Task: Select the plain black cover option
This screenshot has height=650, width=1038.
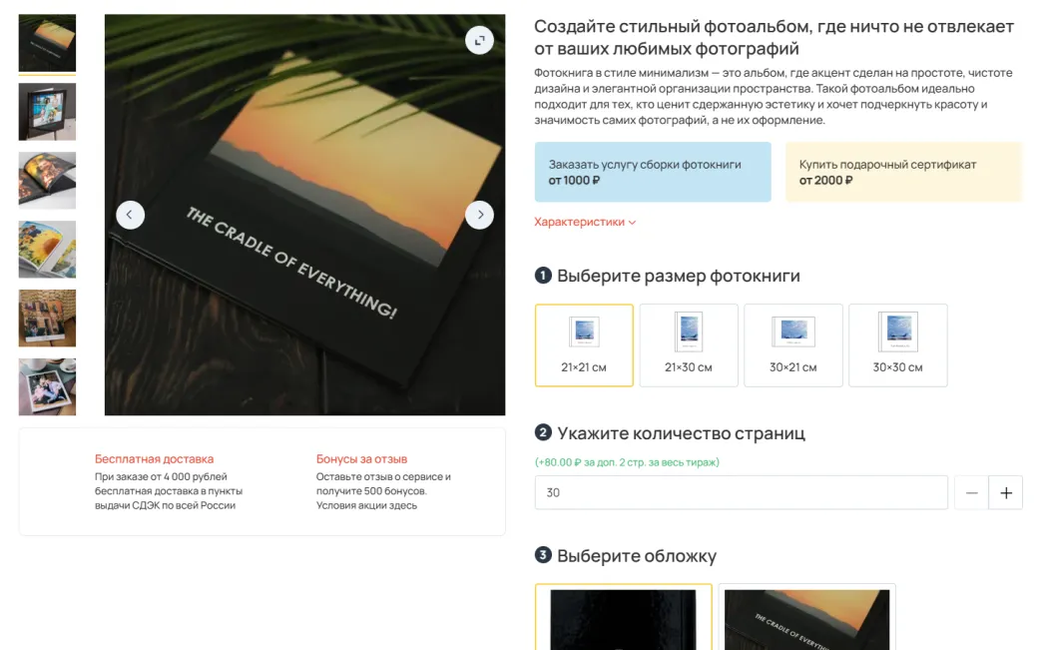Action: tap(624, 618)
